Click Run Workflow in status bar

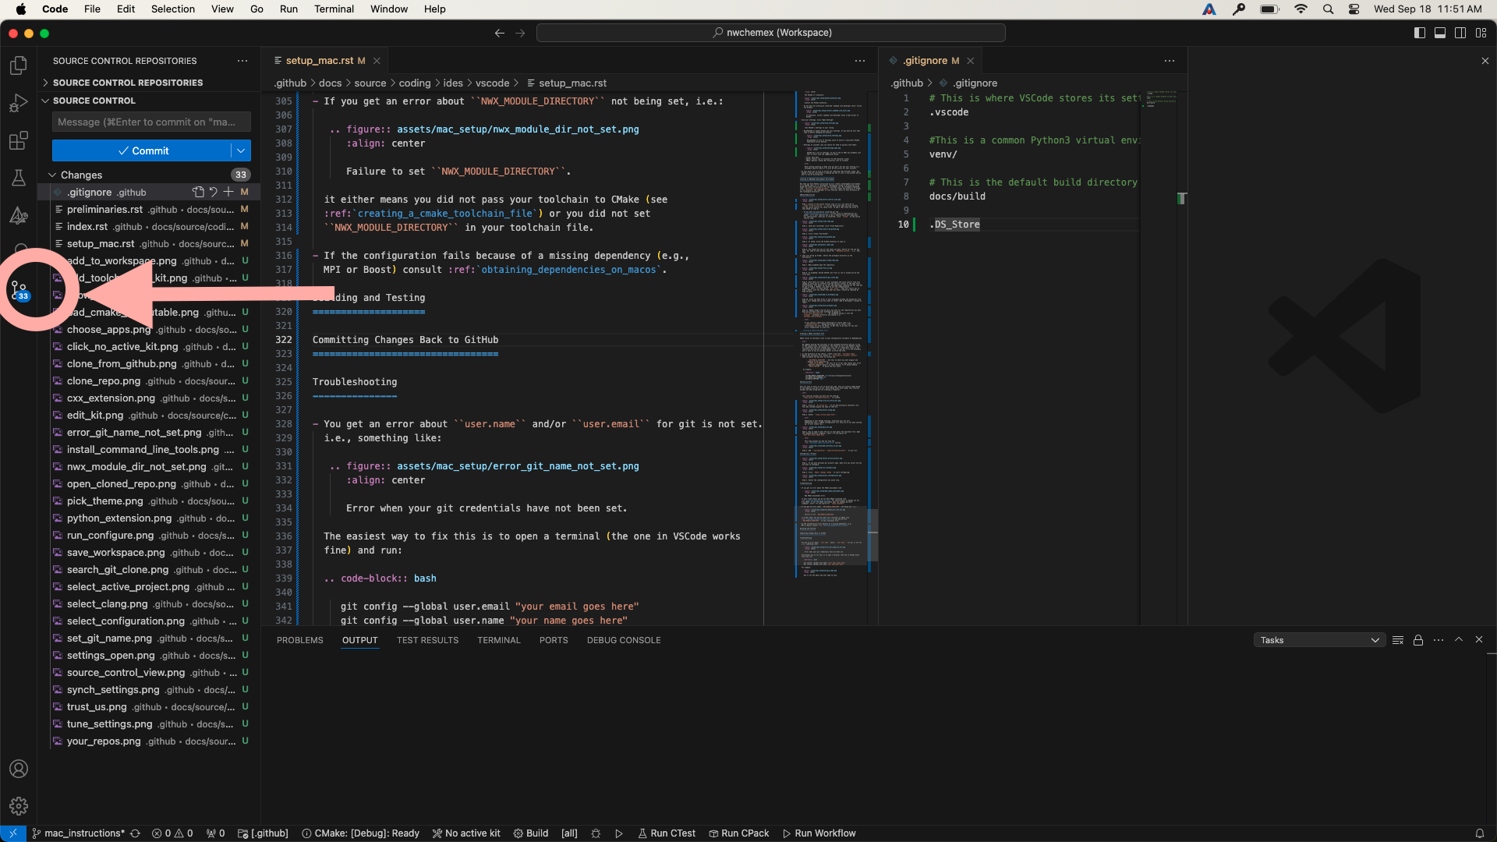pos(819,833)
